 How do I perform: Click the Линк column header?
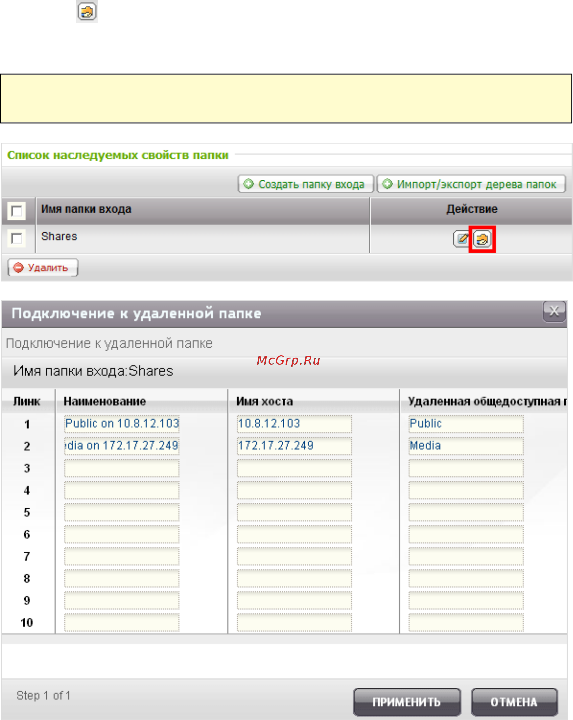click(27, 401)
